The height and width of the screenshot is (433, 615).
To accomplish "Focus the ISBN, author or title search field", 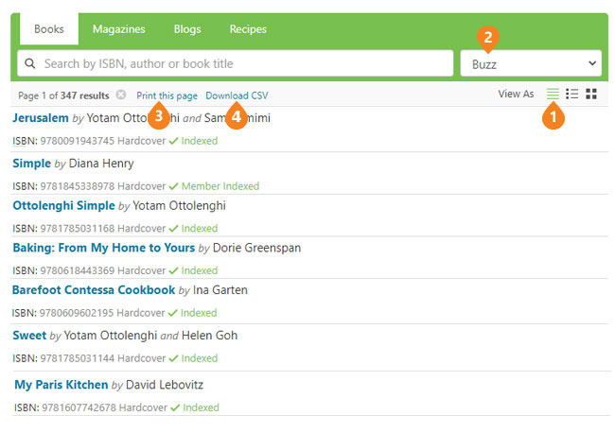I will point(236,63).
